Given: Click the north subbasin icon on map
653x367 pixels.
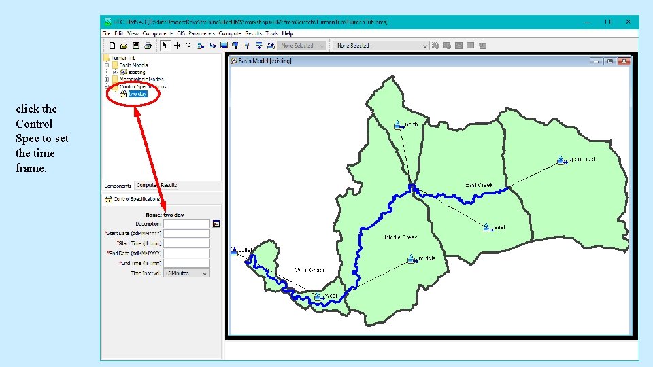Looking at the screenshot, I should coord(399,125).
